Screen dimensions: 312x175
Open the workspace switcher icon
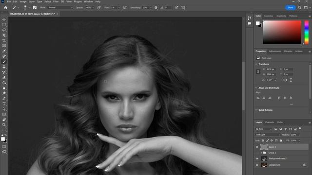(x=306, y=8)
